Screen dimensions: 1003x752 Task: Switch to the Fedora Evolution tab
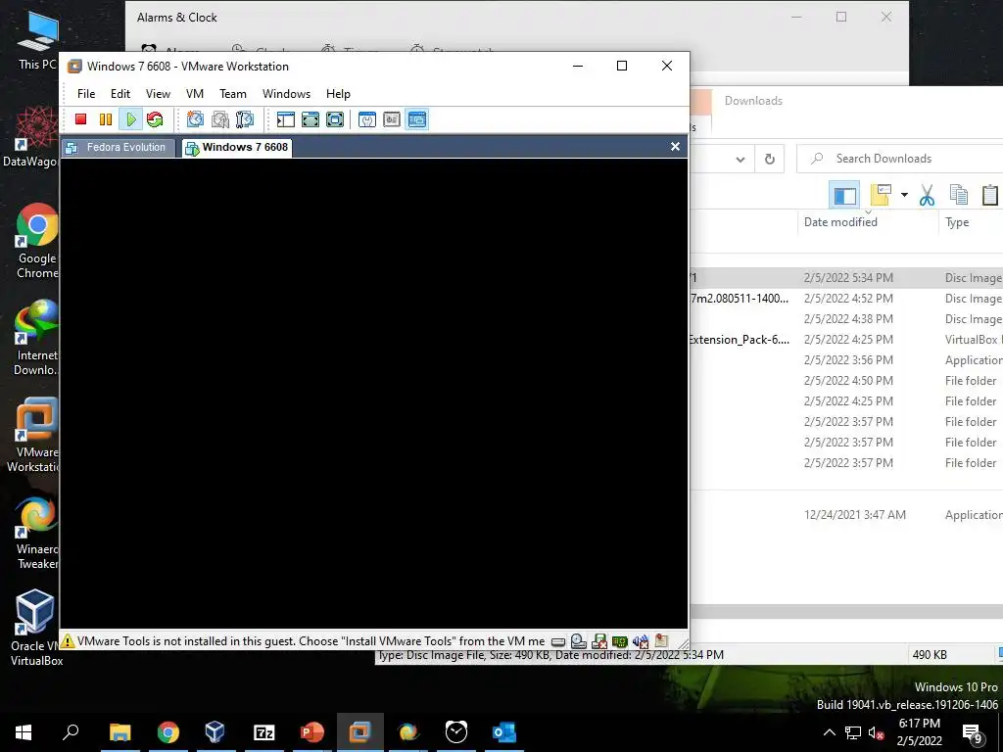coord(119,148)
